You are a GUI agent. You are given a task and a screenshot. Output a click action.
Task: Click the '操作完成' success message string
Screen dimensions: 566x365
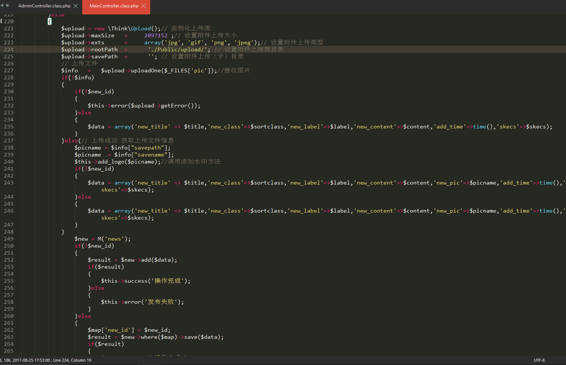coord(168,281)
